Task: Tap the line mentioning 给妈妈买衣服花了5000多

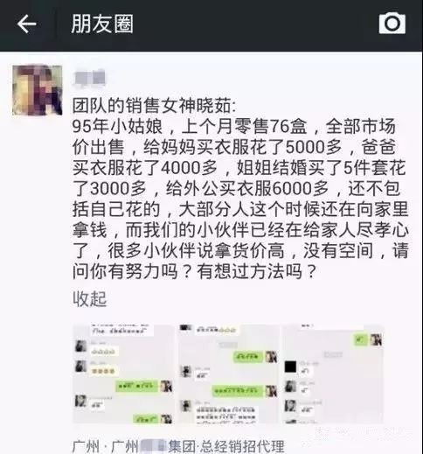Action: [x=234, y=147]
